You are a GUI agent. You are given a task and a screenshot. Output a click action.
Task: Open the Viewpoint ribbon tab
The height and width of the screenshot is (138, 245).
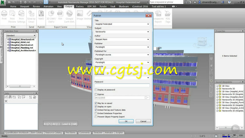[x=24, y=6]
